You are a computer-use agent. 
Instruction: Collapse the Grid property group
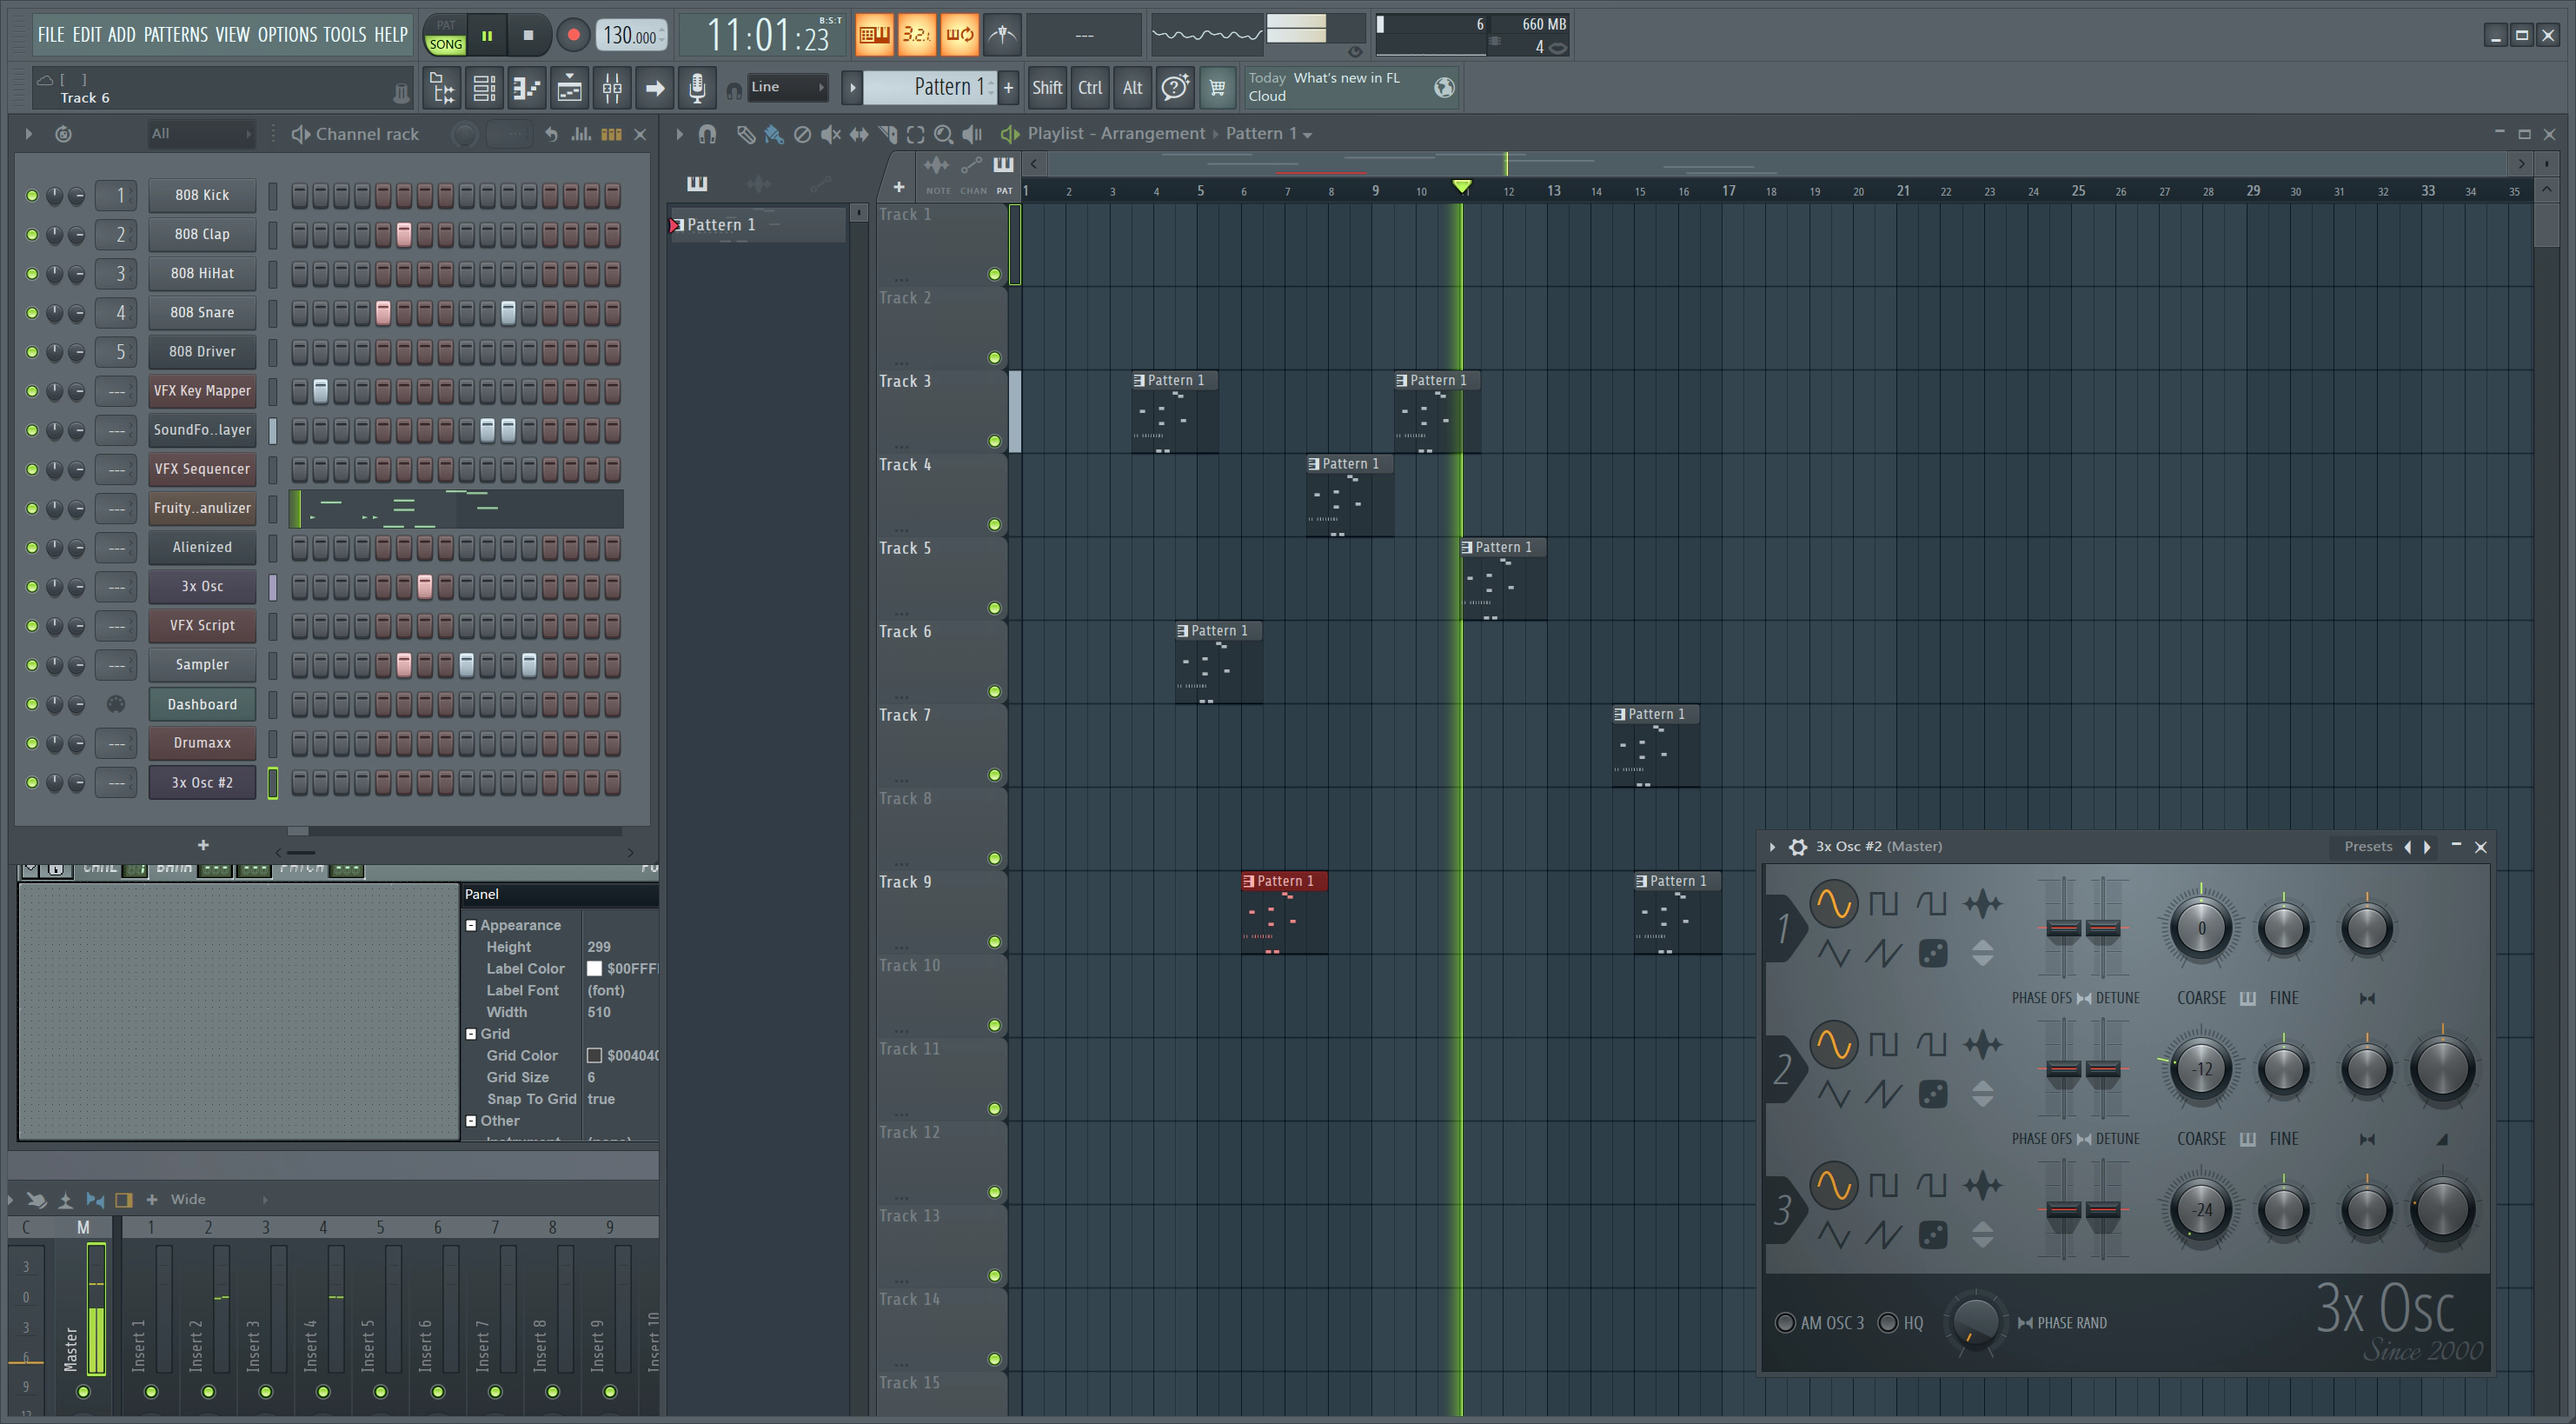click(471, 1034)
